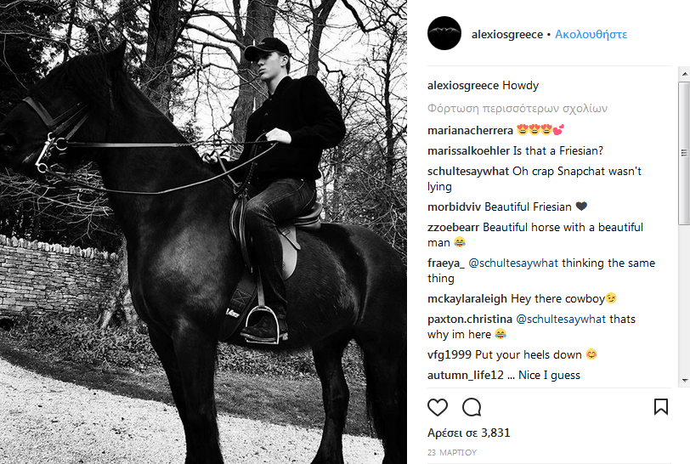Open comment input via speech bubble icon
690x464 pixels.
[472, 406]
